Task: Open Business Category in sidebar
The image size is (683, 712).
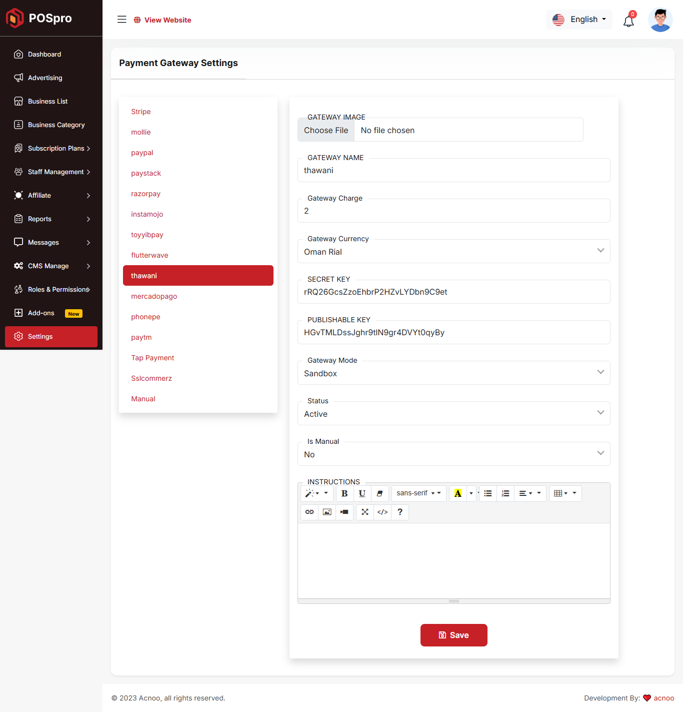Action: 51,125
